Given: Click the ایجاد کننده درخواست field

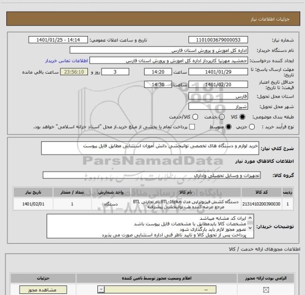Looking at the screenshot, I should tap(168, 60).
